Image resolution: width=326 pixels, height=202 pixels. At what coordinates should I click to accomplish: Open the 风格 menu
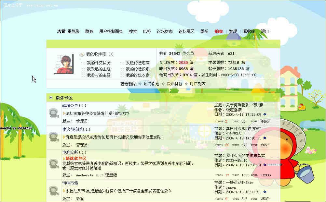[x=147, y=31]
